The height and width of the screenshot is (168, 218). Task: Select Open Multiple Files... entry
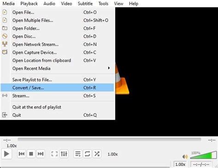[x=57, y=20]
